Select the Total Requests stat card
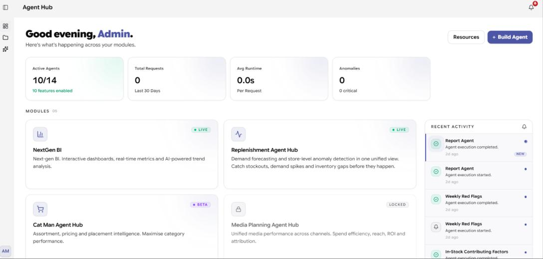Screen dimensions: 543x259 point(177,79)
